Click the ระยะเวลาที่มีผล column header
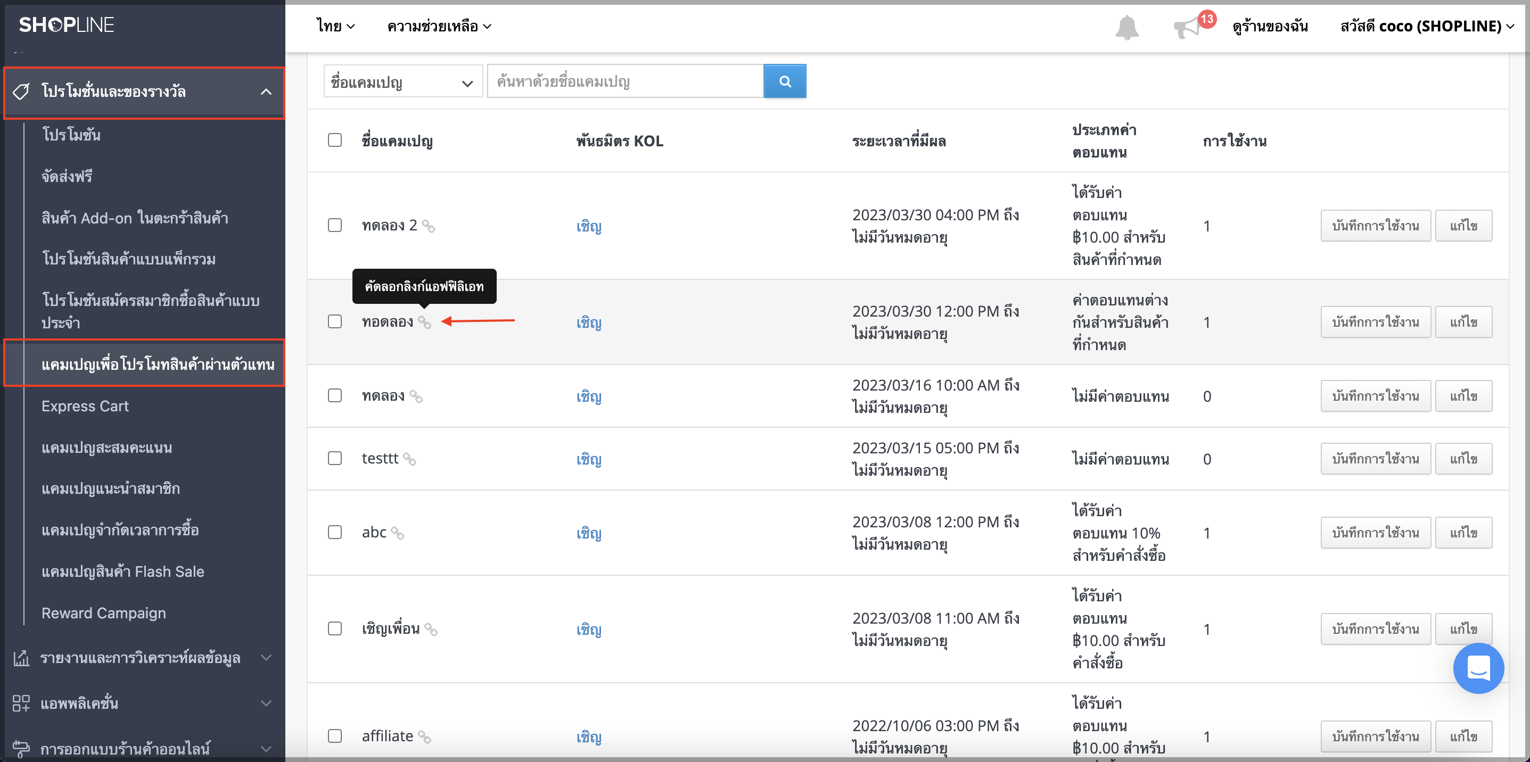The image size is (1530, 762). 899,141
